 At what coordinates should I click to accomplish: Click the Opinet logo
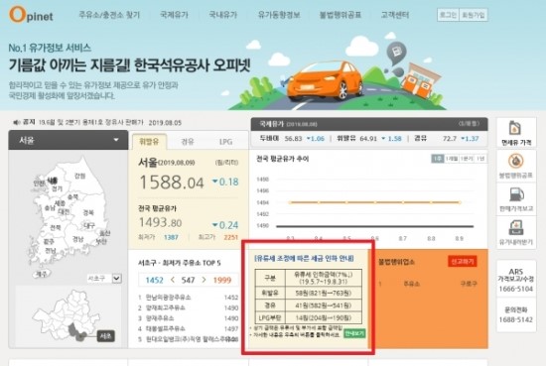[31, 15]
